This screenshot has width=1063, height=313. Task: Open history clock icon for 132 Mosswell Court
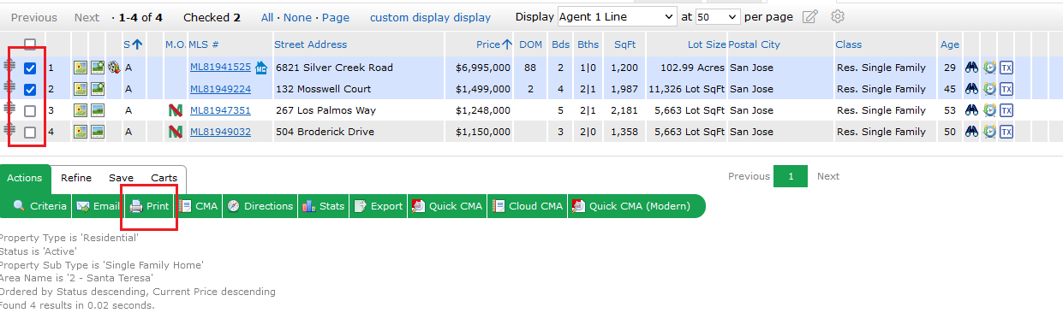pyautogui.click(x=989, y=89)
